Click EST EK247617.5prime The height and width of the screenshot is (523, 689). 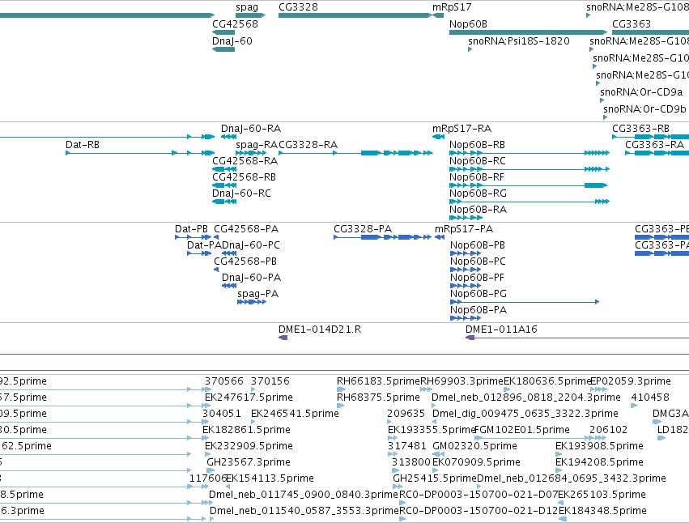(249, 398)
